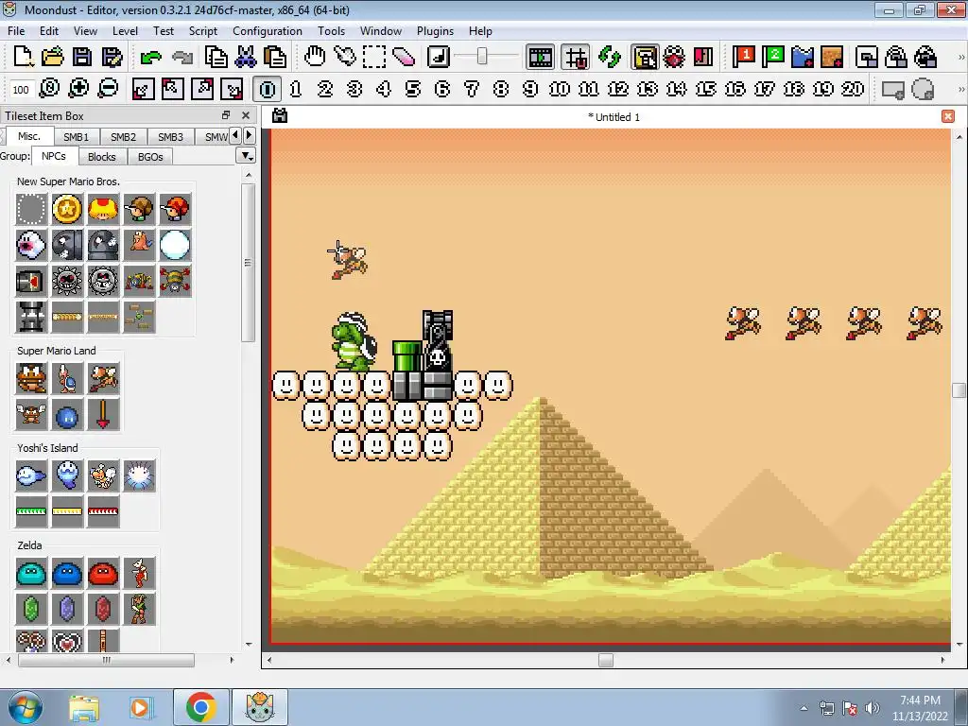Open the Script menu
Image resolution: width=968 pixels, height=726 pixels.
pos(202,31)
